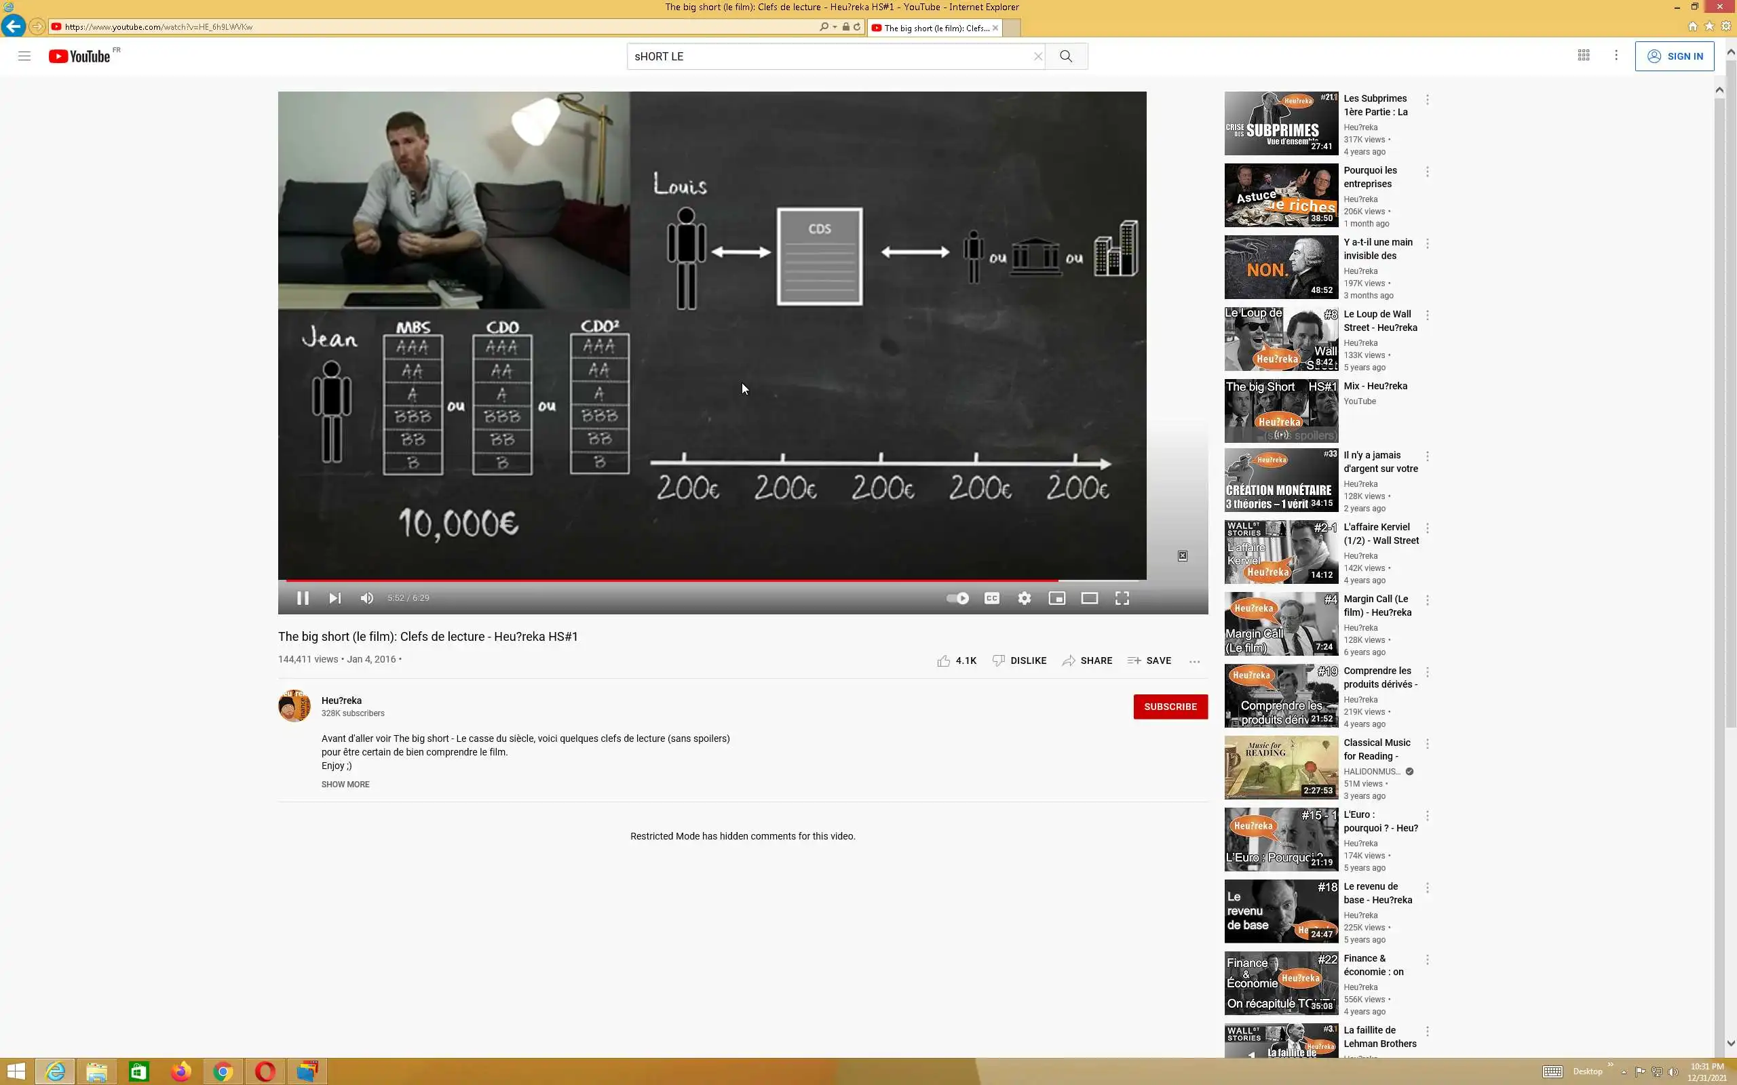
Task: Open miniplayer view
Action: [1056, 597]
